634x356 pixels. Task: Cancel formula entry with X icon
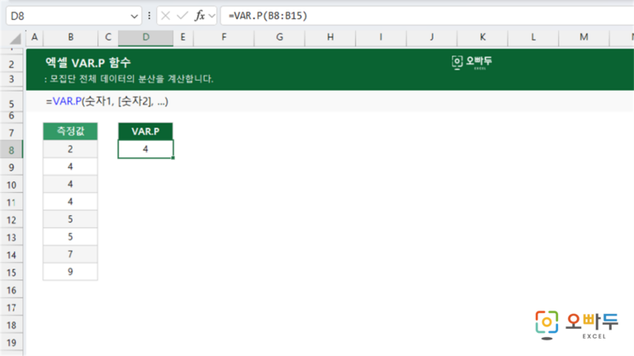click(165, 16)
